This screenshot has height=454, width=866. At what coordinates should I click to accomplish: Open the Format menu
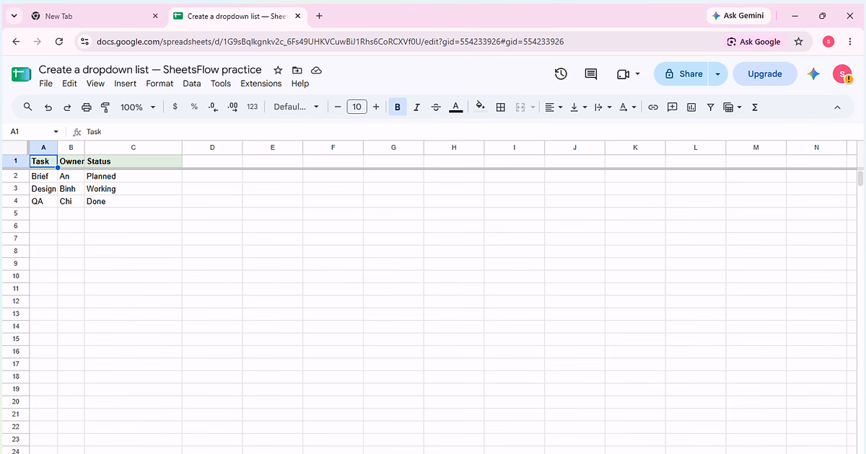(159, 84)
